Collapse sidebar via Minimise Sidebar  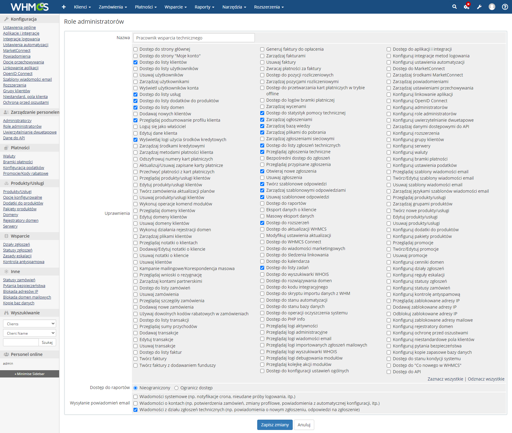coord(29,374)
